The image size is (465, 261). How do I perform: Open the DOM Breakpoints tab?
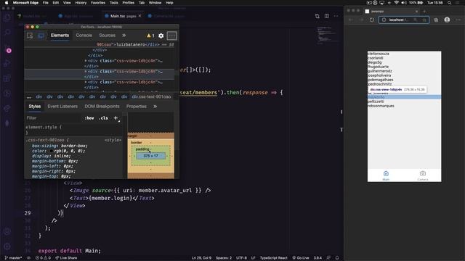tap(102, 107)
